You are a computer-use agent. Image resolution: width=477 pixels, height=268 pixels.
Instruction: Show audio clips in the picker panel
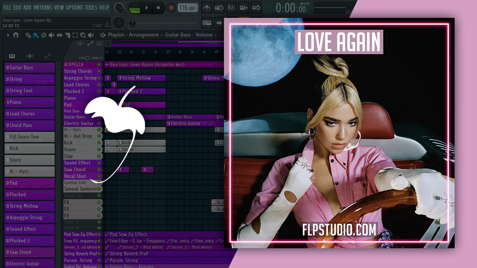(29, 56)
